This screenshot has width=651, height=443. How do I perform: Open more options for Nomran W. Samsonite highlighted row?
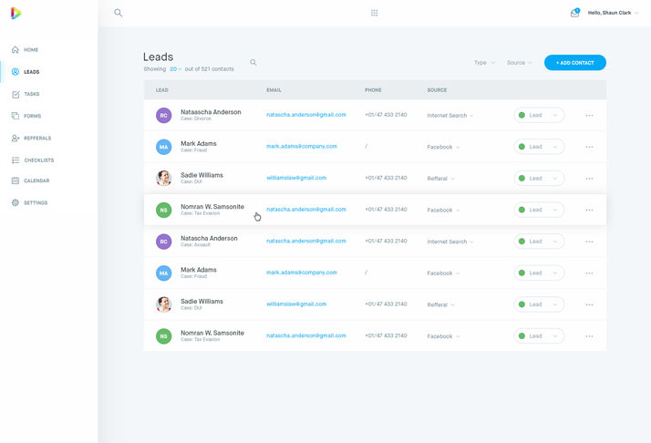pyautogui.click(x=589, y=211)
